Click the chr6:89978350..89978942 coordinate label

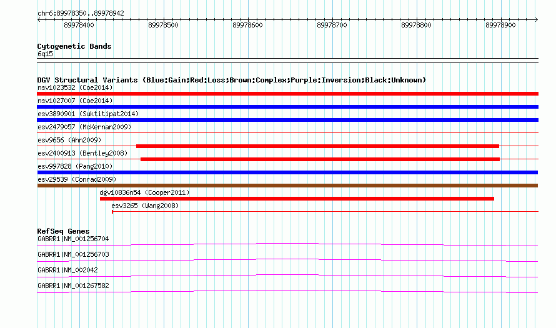pyautogui.click(x=81, y=13)
